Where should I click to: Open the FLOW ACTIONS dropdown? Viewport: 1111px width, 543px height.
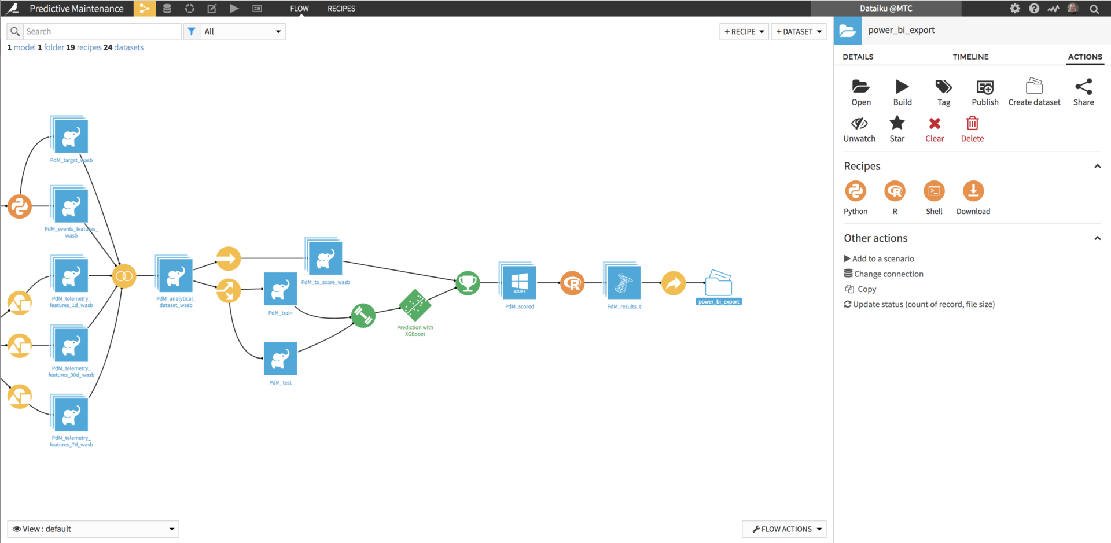(784, 529)
